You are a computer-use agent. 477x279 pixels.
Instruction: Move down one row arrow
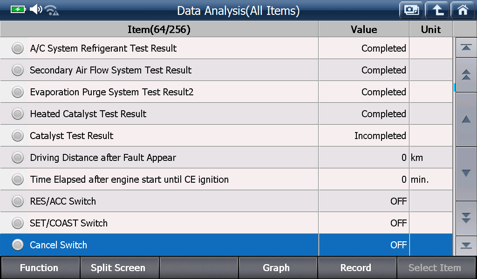coord(466,173)
